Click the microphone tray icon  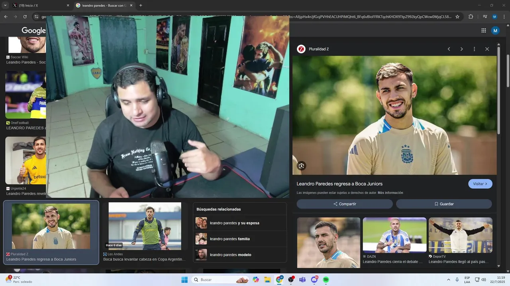[x=457, y=280]
